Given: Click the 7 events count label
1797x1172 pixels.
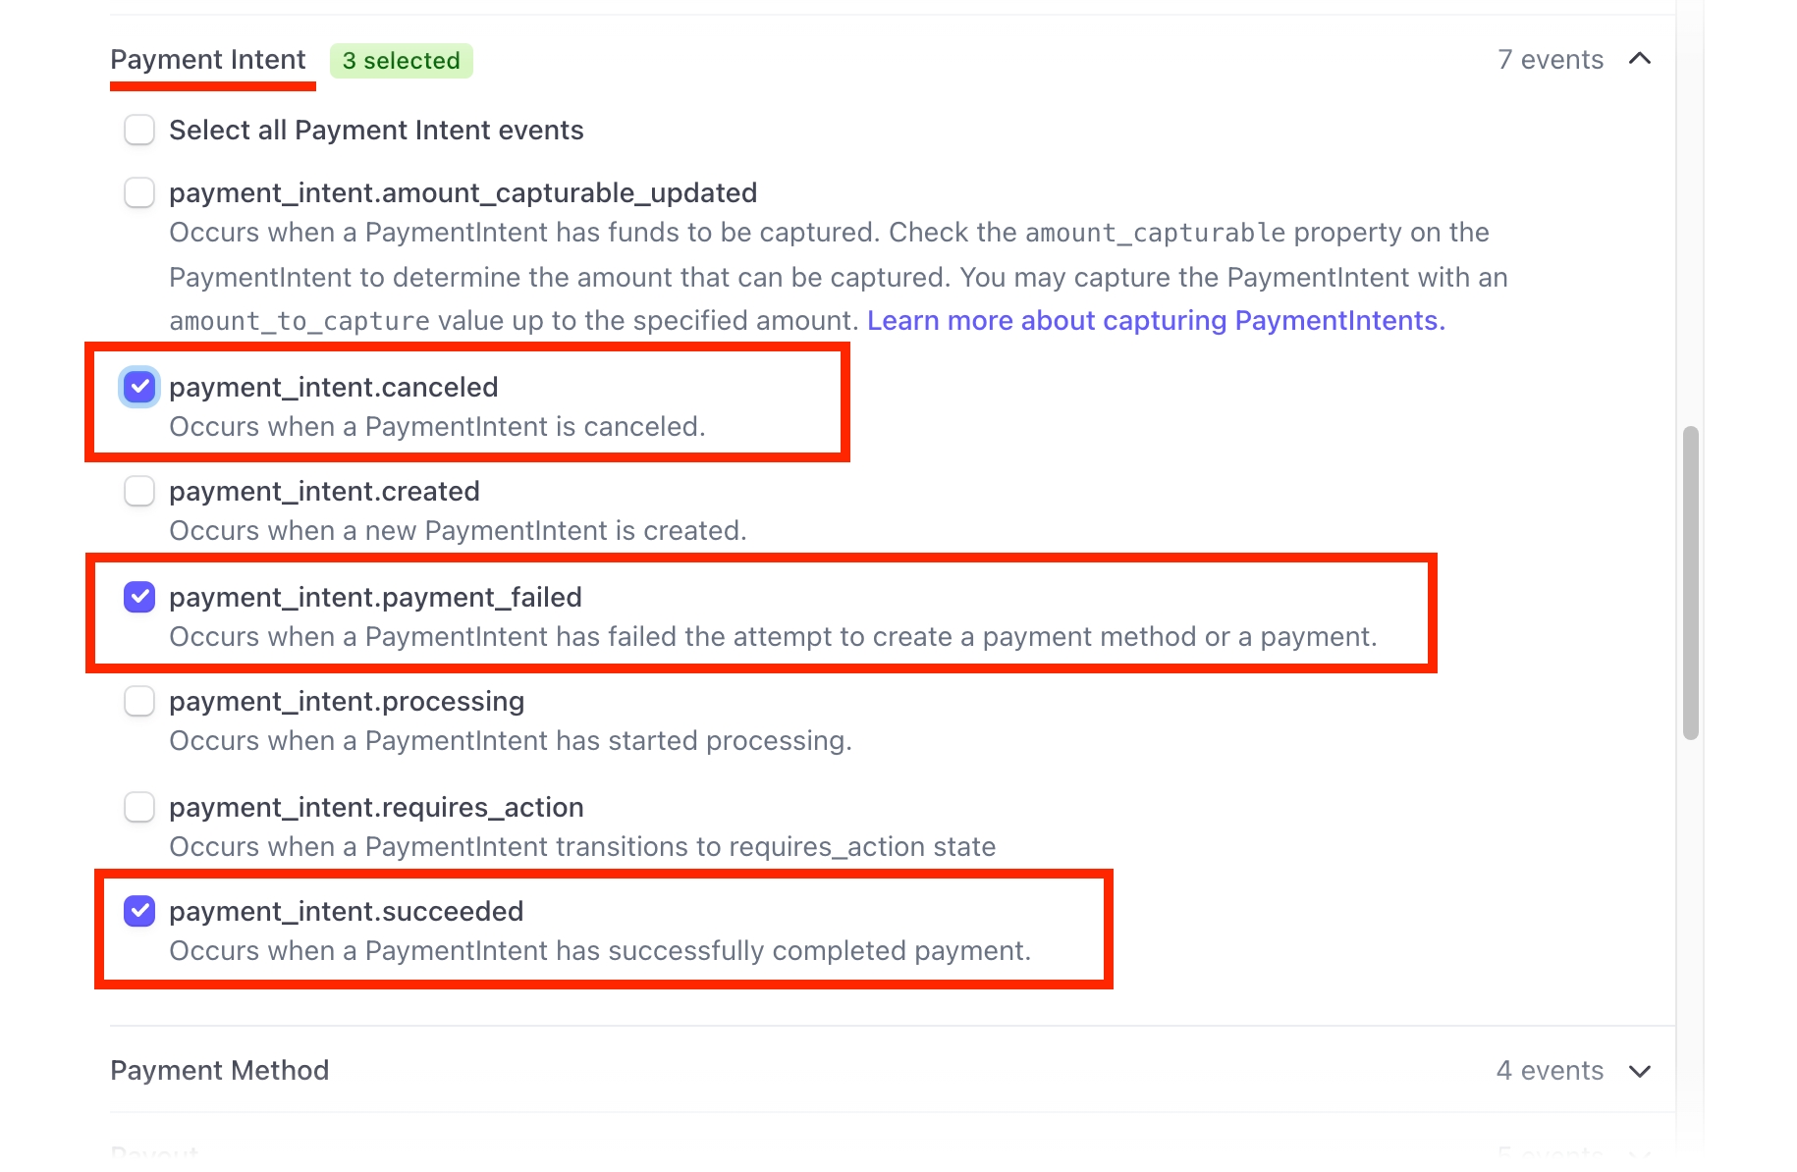Looking at the screenshot, I should coord(1550,60).
